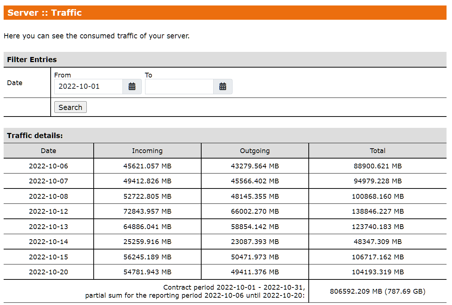Image resolution: width=452 pixels, height=305 pixels.
Task: Click the Date column header
Action: click(x=48, y=150)
